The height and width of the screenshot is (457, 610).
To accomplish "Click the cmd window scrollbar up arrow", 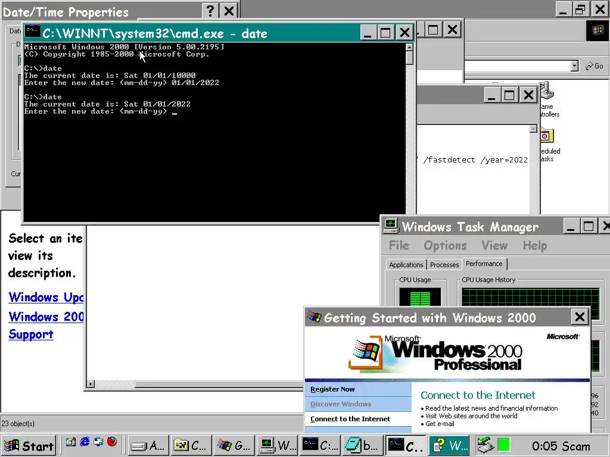I will (409, 47).
